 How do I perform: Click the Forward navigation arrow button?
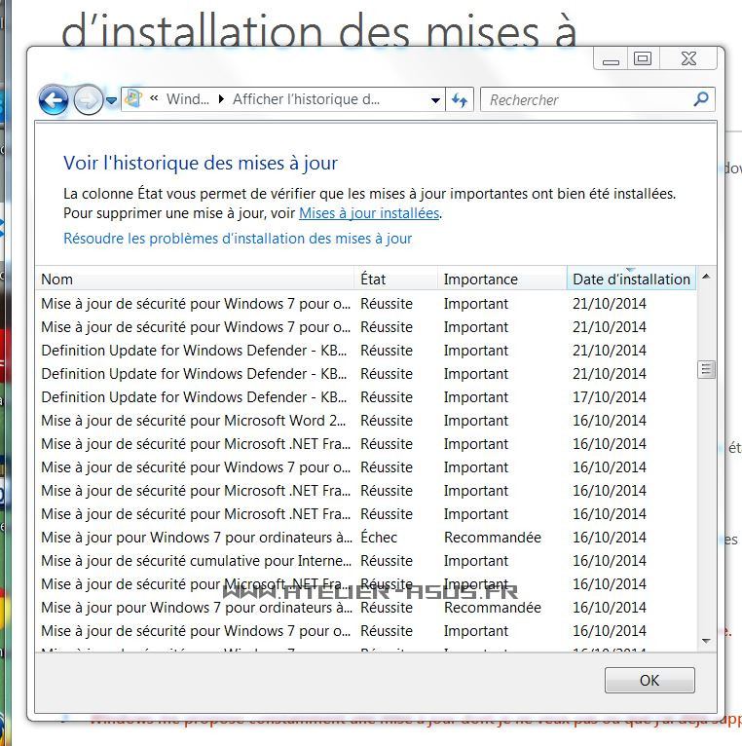88,99
